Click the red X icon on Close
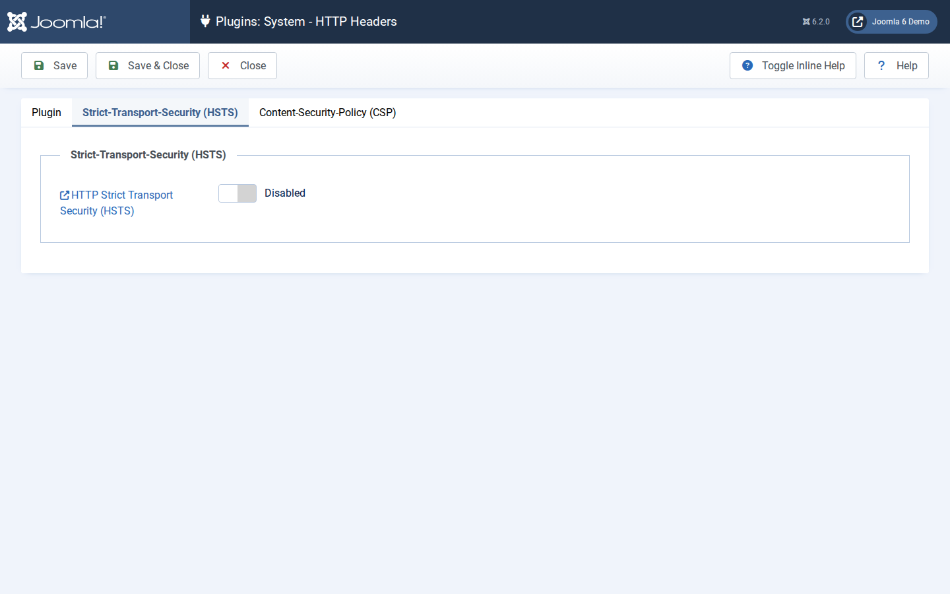 pos(226,65)
